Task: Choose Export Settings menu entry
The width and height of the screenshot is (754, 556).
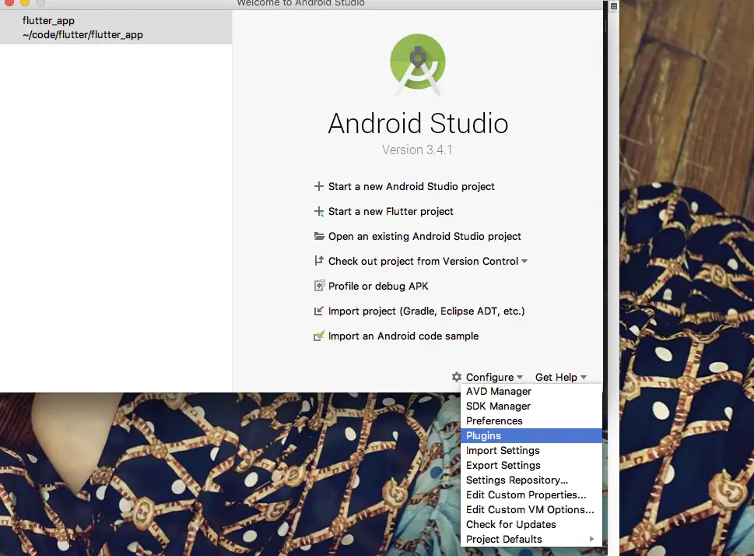Action: coord(531,465)
